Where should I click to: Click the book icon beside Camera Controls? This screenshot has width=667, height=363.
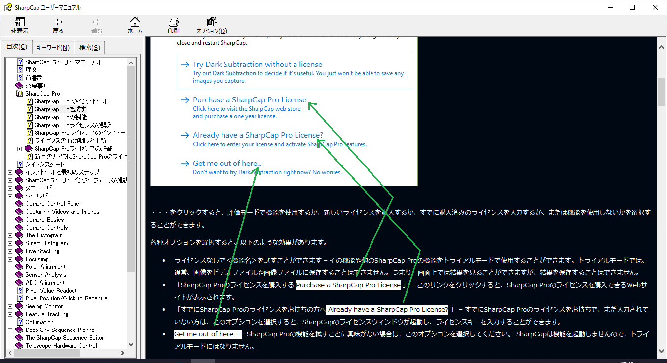coord(20,228)
